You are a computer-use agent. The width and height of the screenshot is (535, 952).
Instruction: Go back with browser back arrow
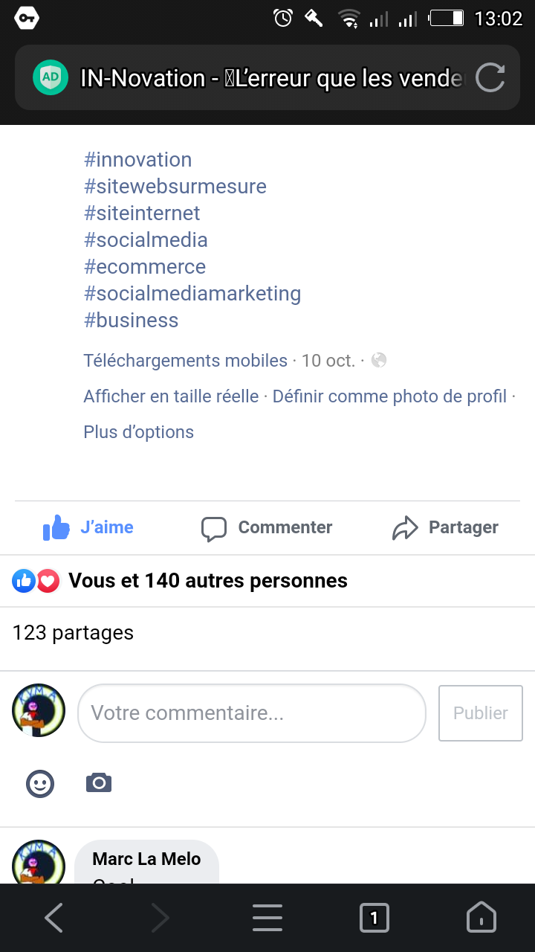point(53,919)
